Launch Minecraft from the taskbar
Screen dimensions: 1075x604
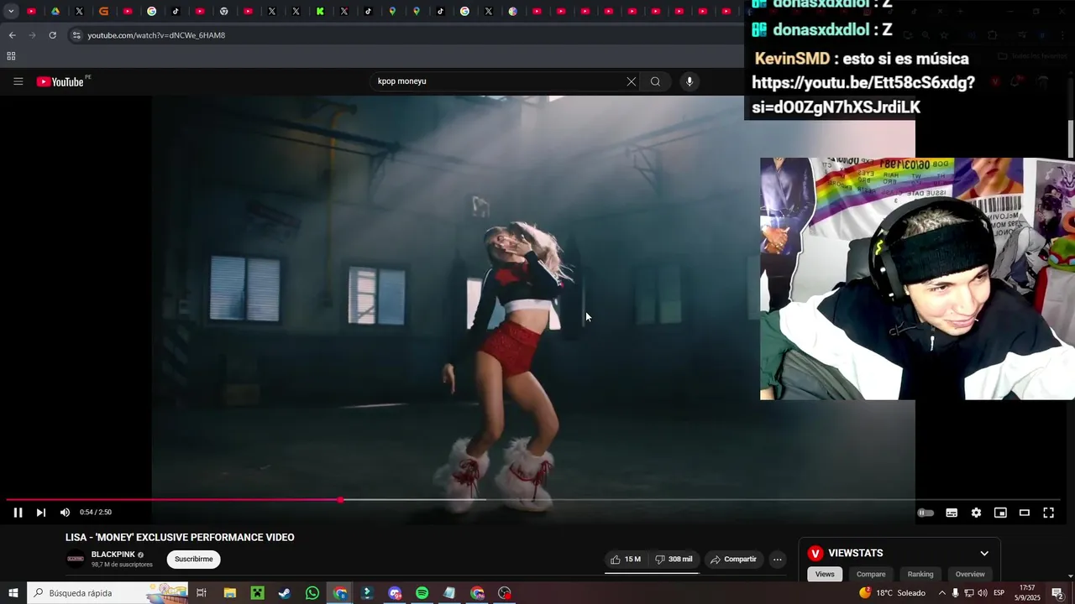257,593
